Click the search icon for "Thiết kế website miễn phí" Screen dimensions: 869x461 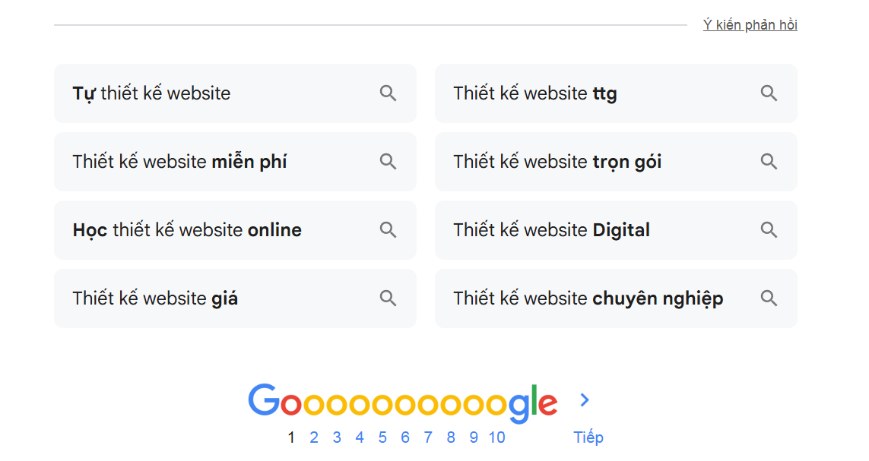point(388,161)
